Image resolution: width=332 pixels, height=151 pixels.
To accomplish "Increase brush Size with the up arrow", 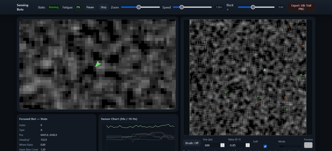I will tap(222, 144).
